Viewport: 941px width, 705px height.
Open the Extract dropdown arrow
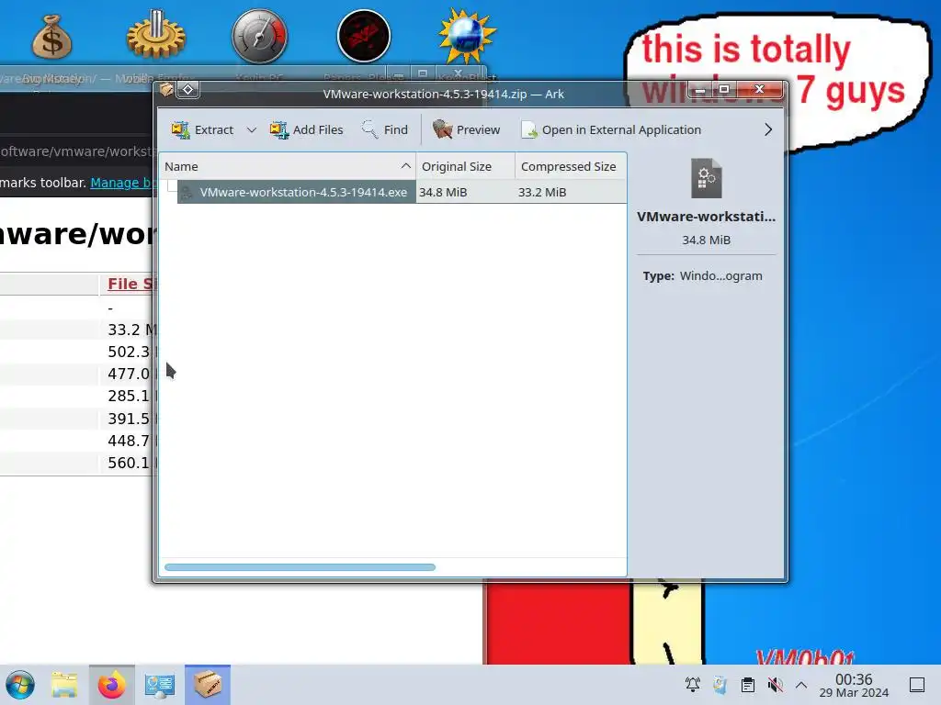pyautogui.click(x=252, y=129)
